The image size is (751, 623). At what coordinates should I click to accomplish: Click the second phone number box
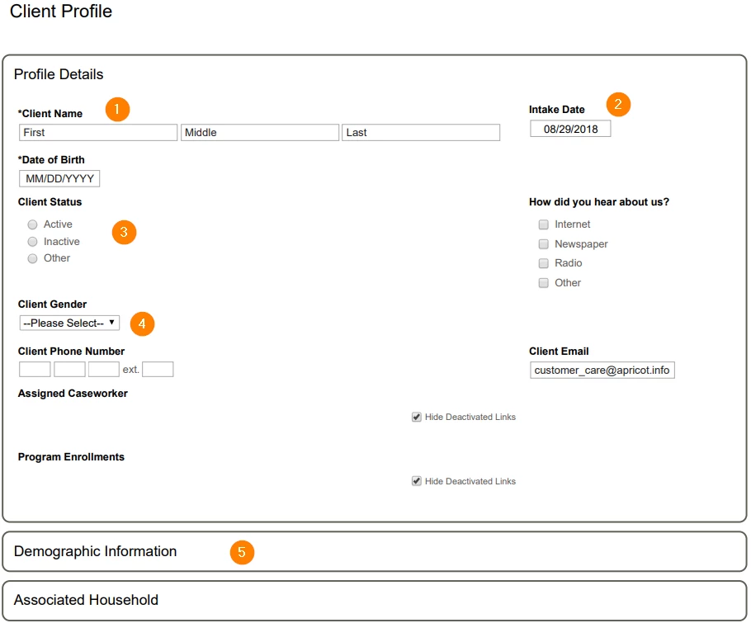(x=69, y=369)
